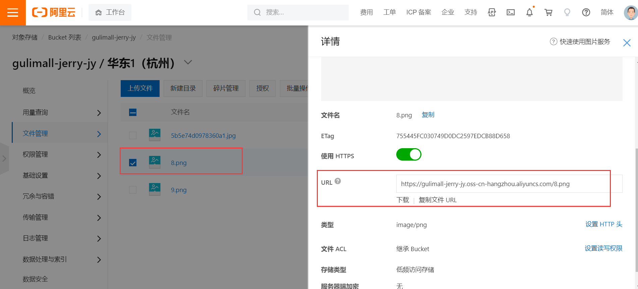Open 企业 in the top menu

[448, 12]
